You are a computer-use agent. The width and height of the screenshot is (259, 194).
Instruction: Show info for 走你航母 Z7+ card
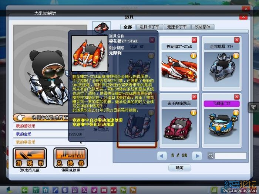pyautogui.click(x=236, y=55)
